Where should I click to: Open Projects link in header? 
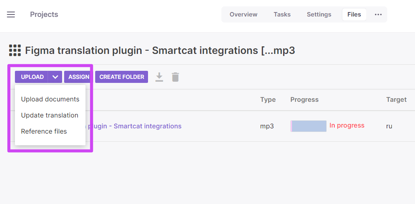point(44,14)
